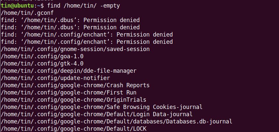Select the goa-1.0 path line

pos(42,56)
